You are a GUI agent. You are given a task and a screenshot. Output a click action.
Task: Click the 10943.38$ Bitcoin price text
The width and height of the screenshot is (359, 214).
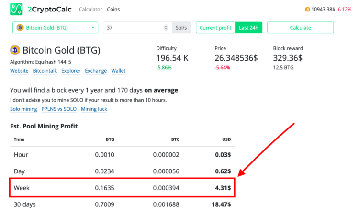point(323,10)
